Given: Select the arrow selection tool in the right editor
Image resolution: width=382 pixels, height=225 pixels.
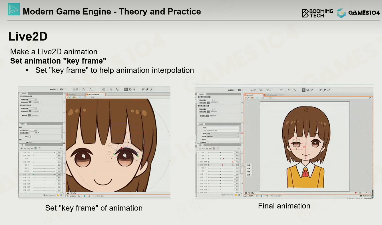Looking at the screenshot, I should 304,90.
